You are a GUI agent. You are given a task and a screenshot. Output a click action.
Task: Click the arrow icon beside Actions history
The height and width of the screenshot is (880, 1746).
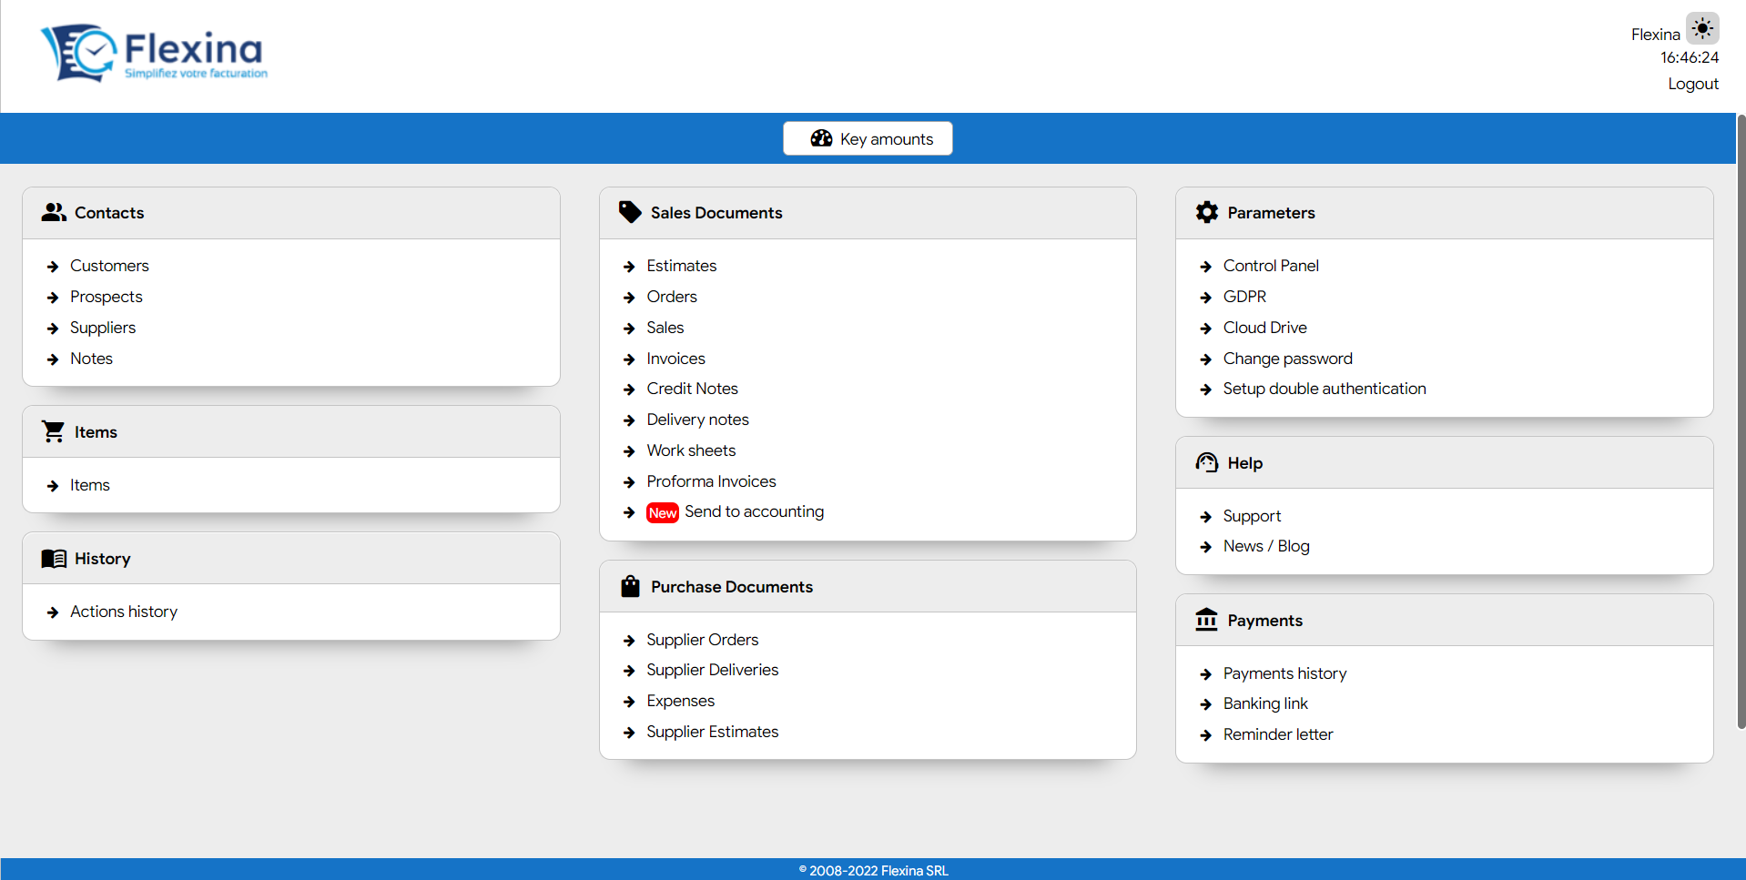[53, 612]
